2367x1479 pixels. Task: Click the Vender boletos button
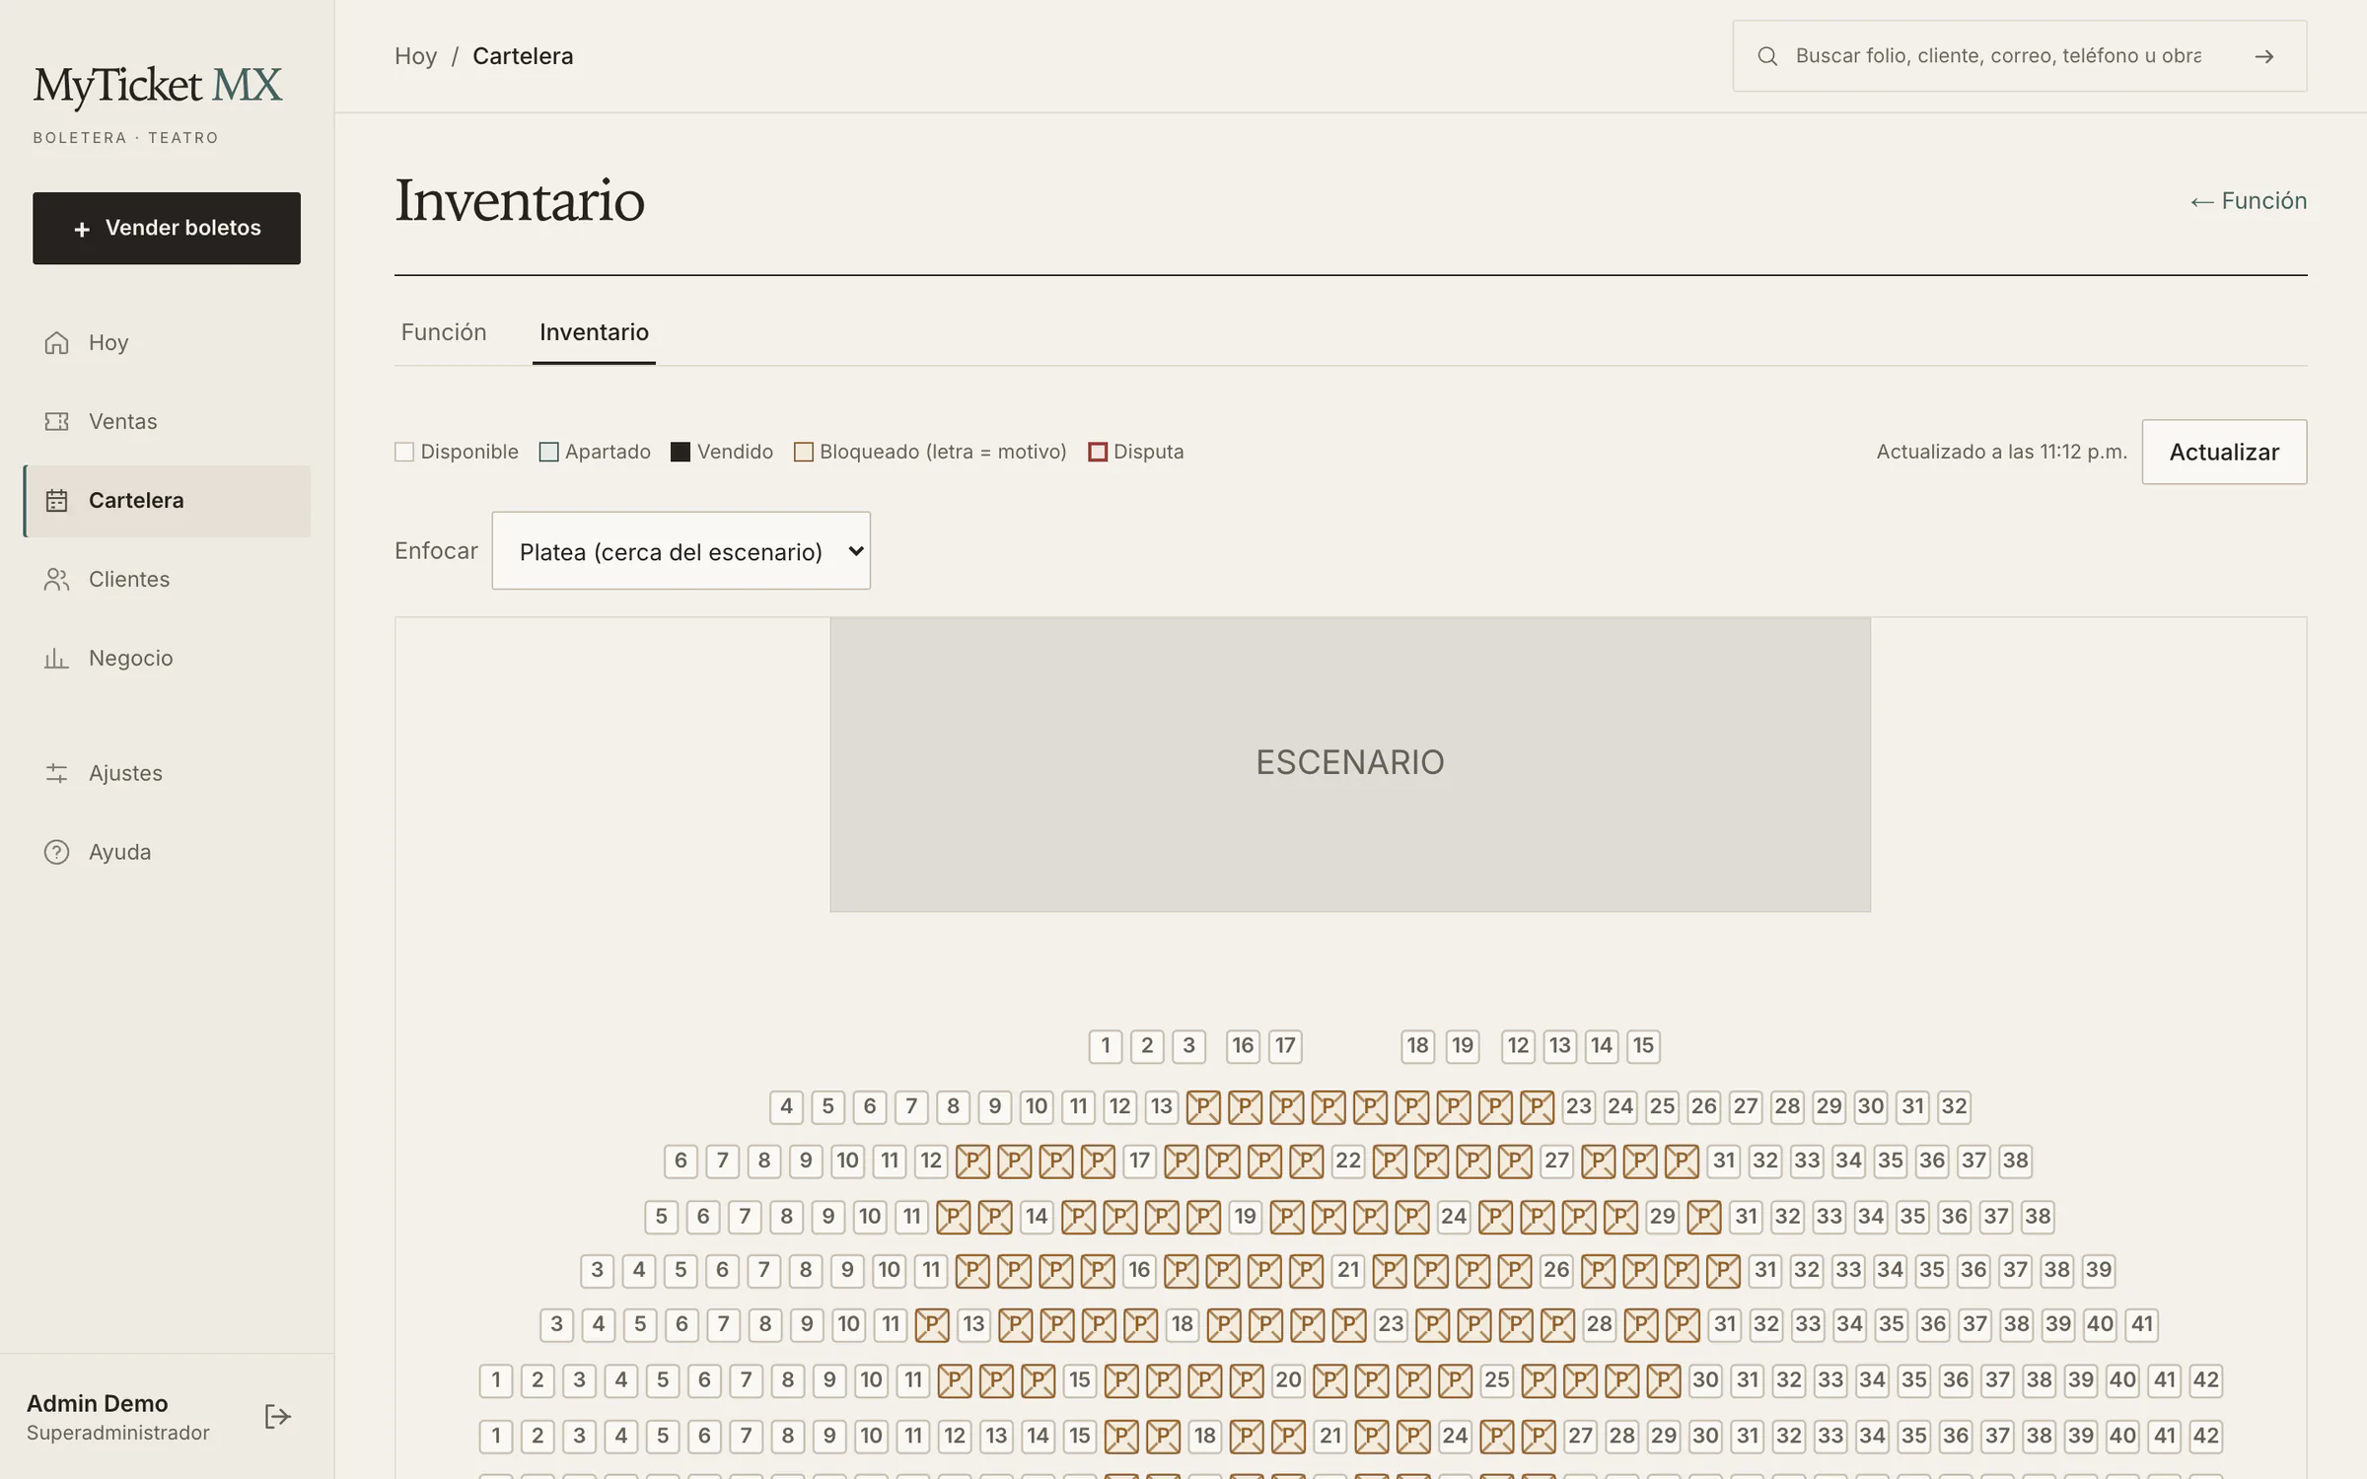pyautogui.click(x=167, y=228)
